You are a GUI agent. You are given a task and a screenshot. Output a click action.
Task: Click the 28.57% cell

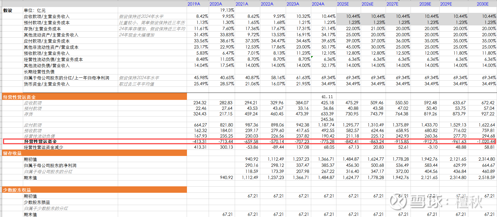click(227, 84)
